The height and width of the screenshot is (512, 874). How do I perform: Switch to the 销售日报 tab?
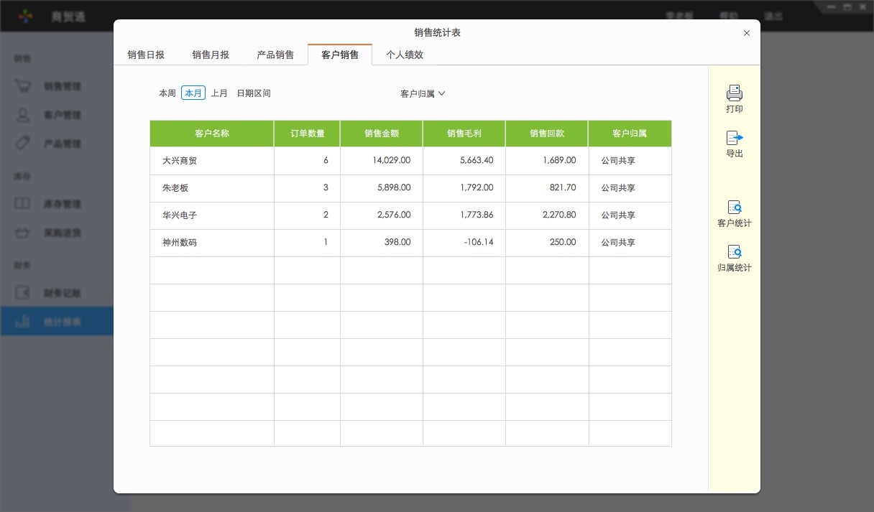(x=145, y=54)
